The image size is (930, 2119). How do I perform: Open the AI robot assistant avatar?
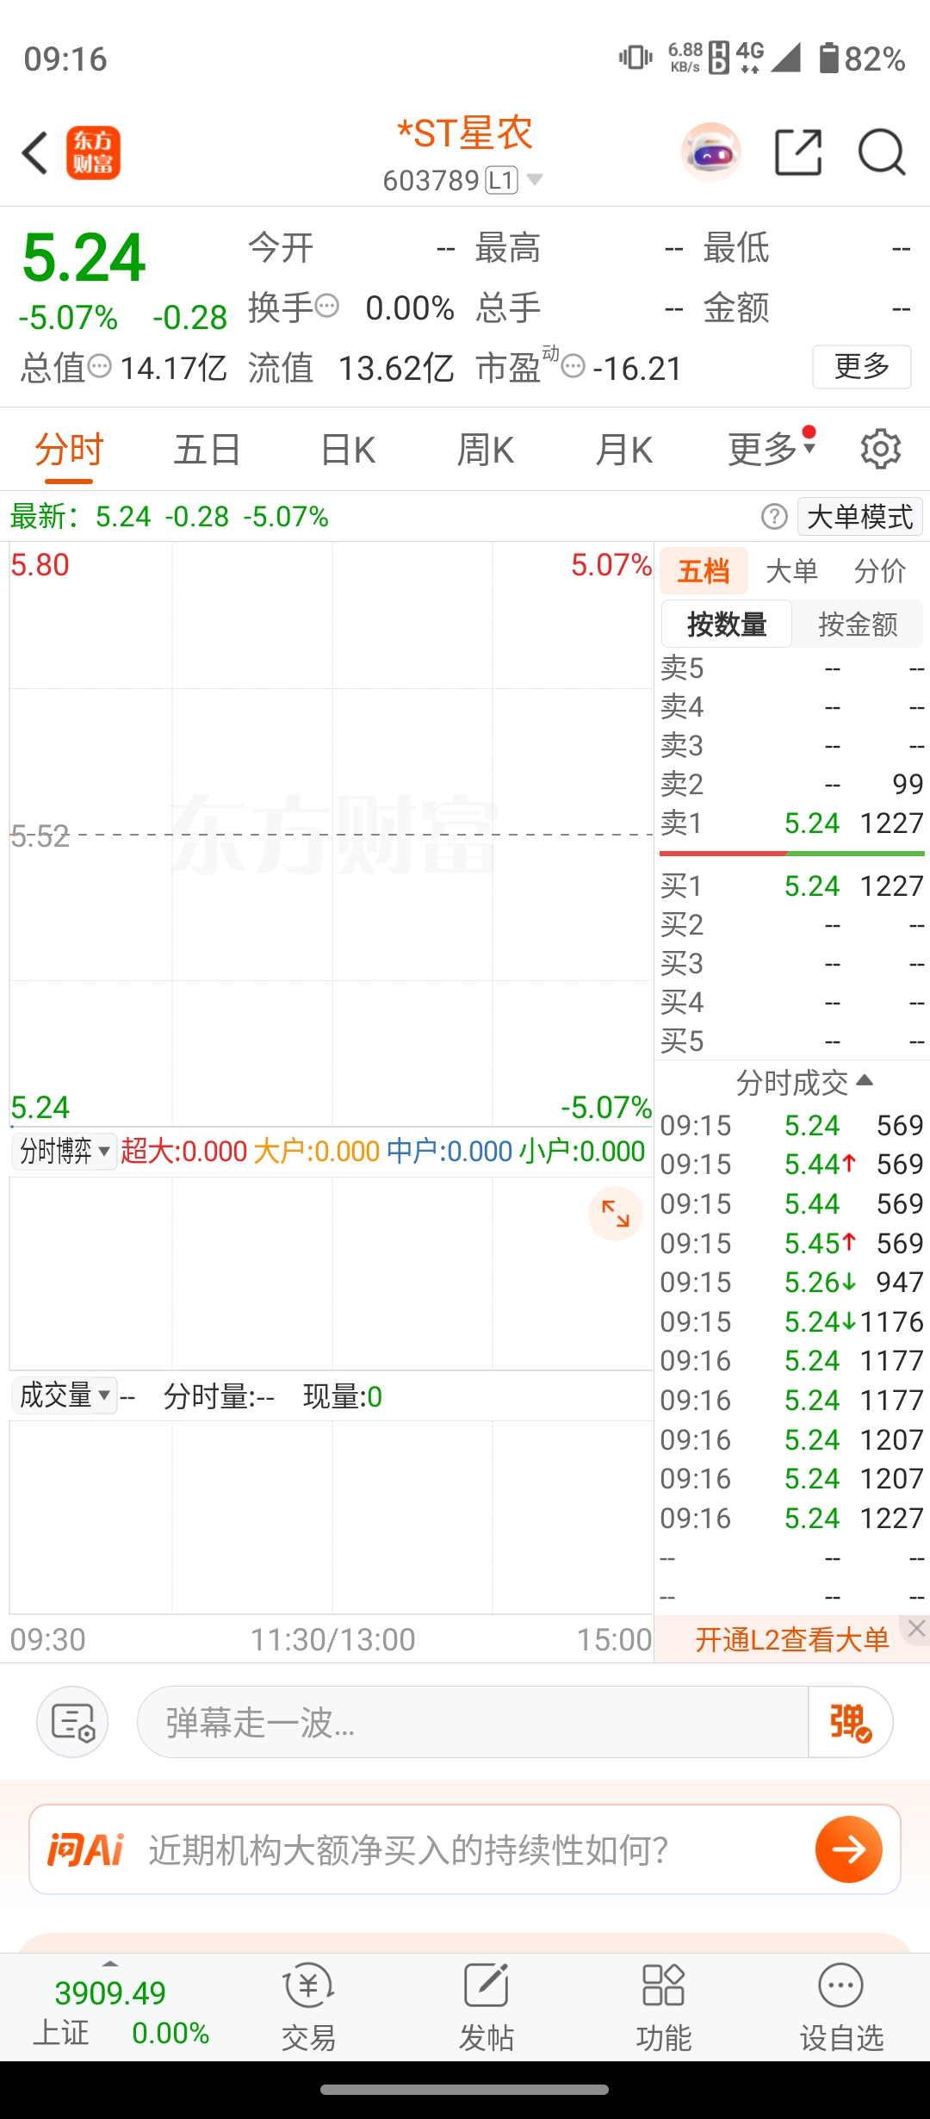[710, 152]
